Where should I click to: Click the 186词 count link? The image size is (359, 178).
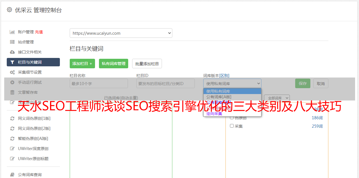point(317,118)
